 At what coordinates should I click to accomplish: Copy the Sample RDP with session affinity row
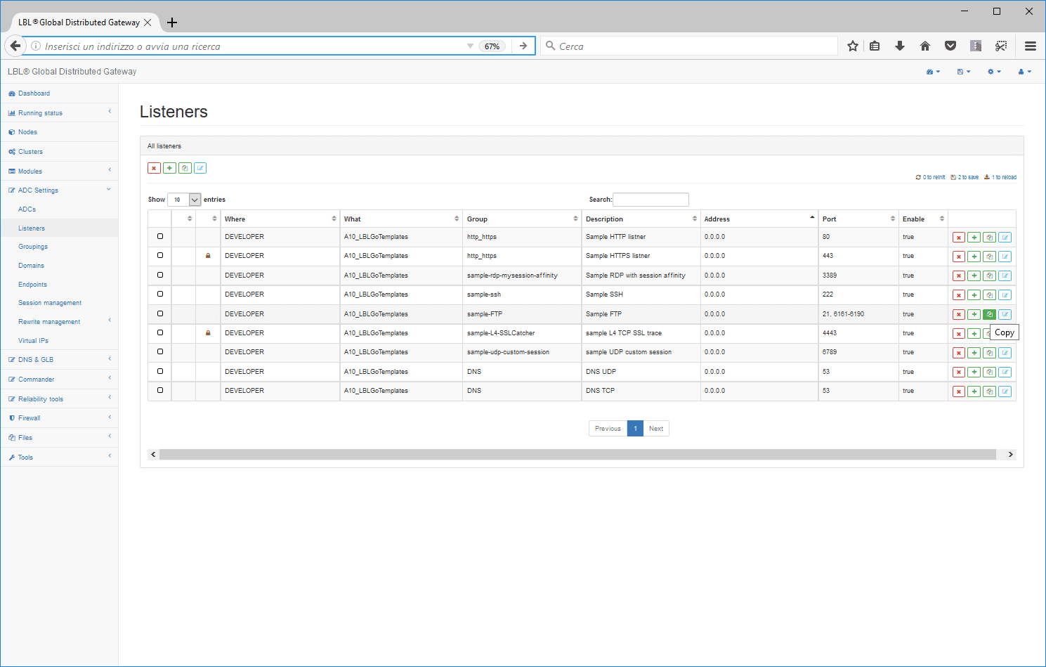[990, 276]
